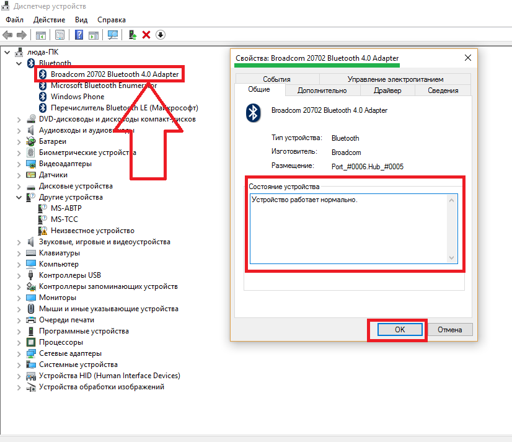512x442 pixels.
Task: Click the Forward arrow toolbar icon
Action: click(22, 35)
